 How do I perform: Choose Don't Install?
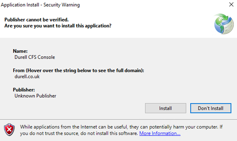click(x=211, y=108)
